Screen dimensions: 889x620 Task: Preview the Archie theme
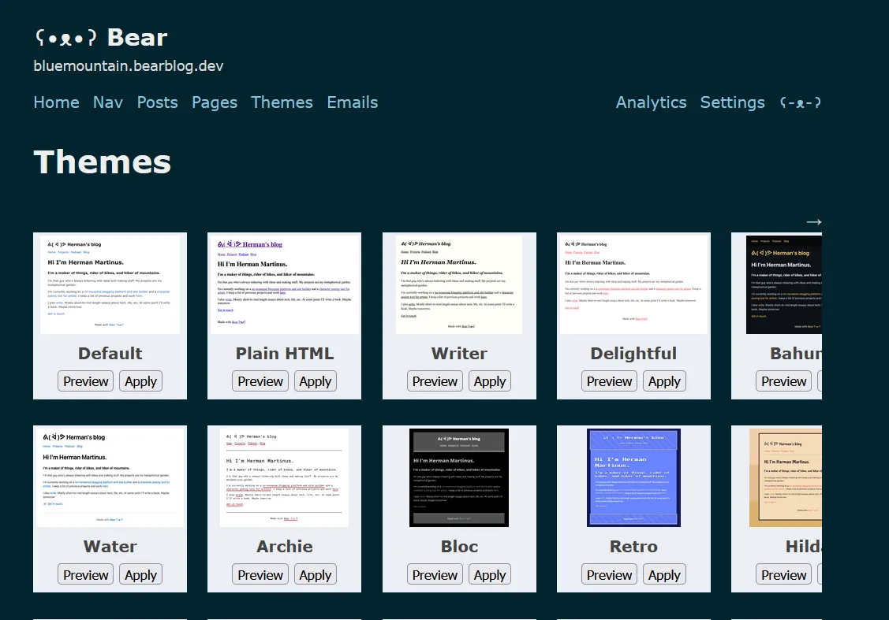(x=260, y=575)
